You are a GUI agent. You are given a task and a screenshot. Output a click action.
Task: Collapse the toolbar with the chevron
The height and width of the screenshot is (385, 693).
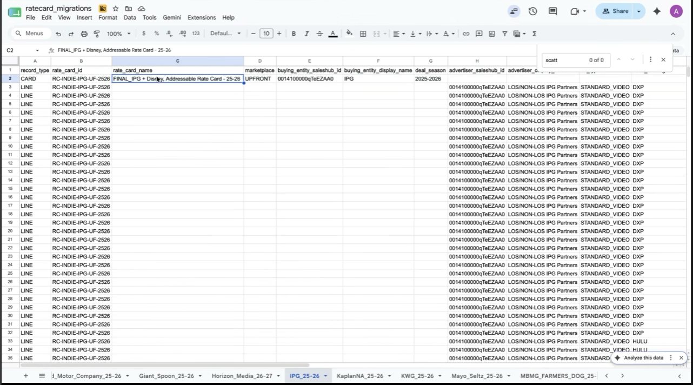(x=673, y=34)
